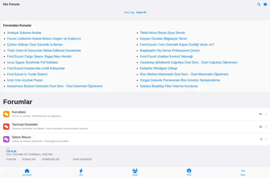The image size is (270, 178).
Task: Expand the Tarimsal Destekler row chevron
Action: coord(266,127)
